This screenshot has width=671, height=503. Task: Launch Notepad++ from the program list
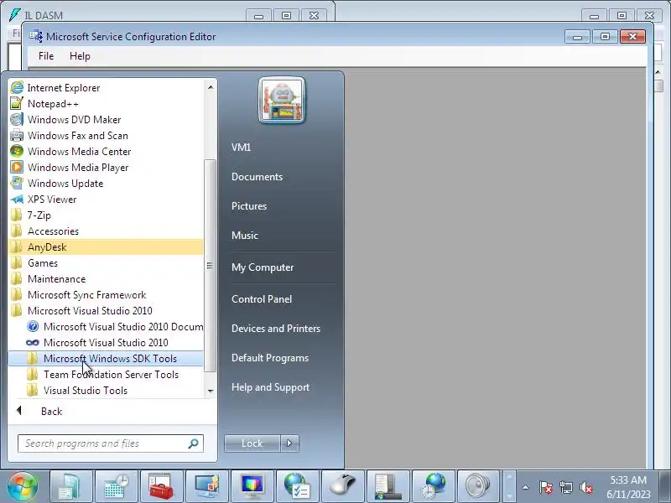click(x=106, y=103)
